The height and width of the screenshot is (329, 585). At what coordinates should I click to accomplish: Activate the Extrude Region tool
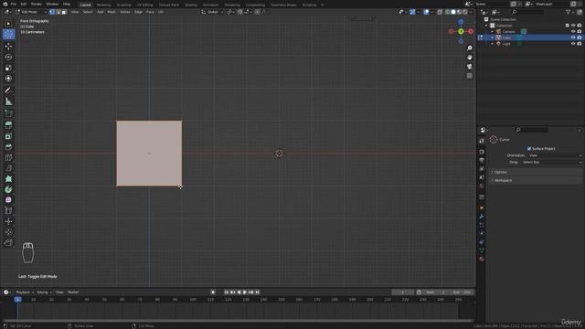pos(8,125)
